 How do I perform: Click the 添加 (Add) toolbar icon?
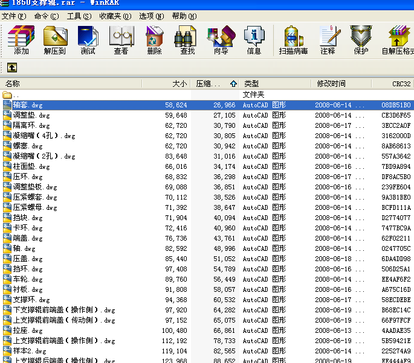click(x=21, y=40)
